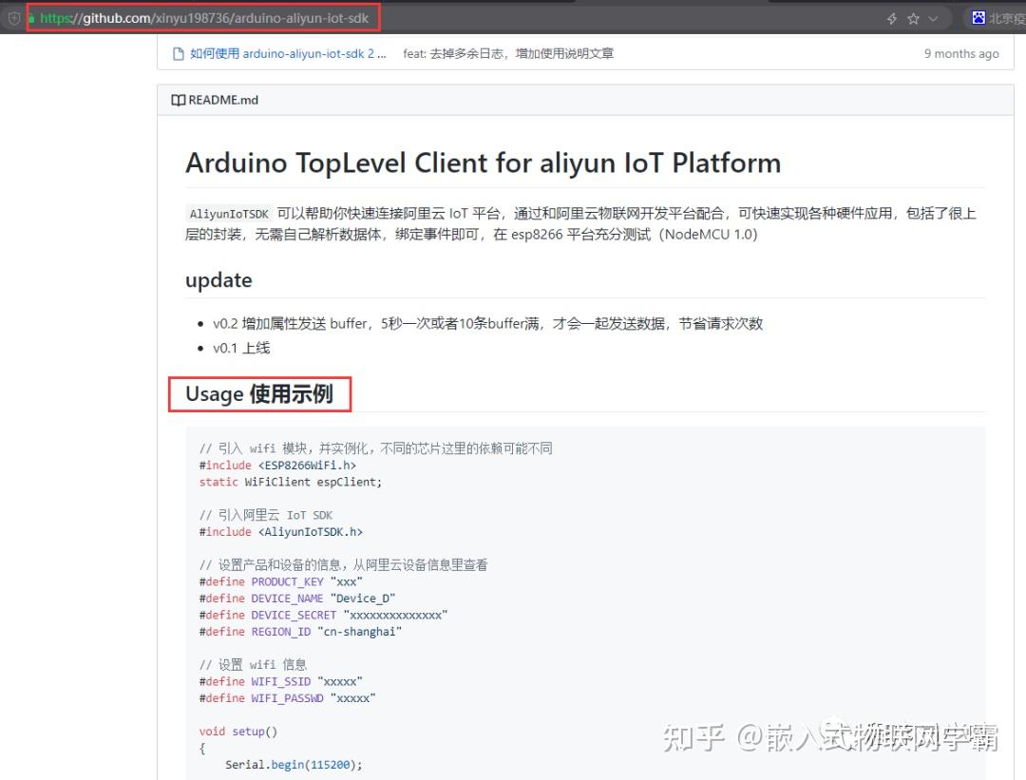Click the update section heading
This screenshot has width=1026, height=780.
[x=218, y=280]
